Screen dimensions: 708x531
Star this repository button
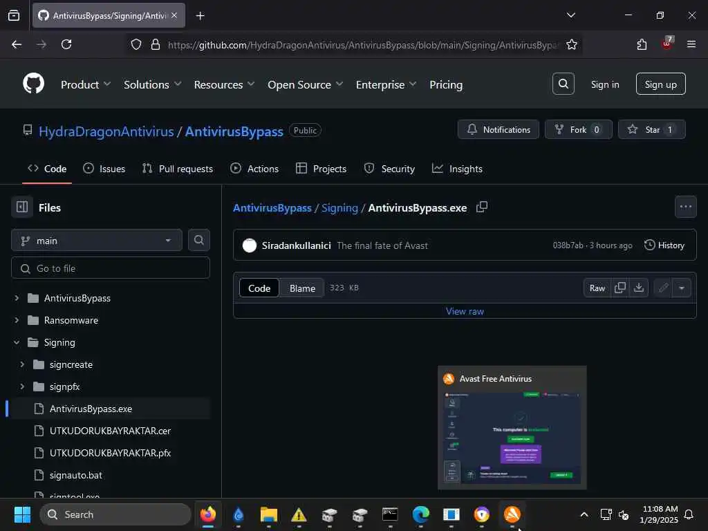[x=651, y=129]
